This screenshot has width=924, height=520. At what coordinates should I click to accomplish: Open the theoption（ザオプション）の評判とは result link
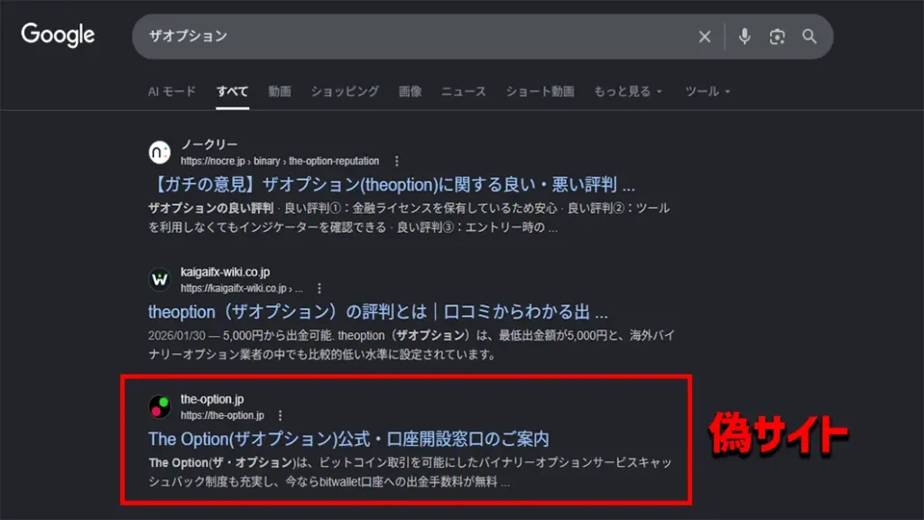(378, 311)
